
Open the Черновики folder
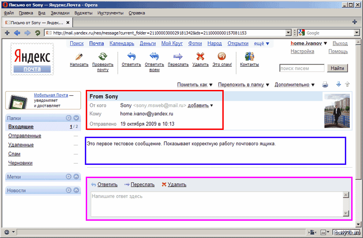click(20, 163)
